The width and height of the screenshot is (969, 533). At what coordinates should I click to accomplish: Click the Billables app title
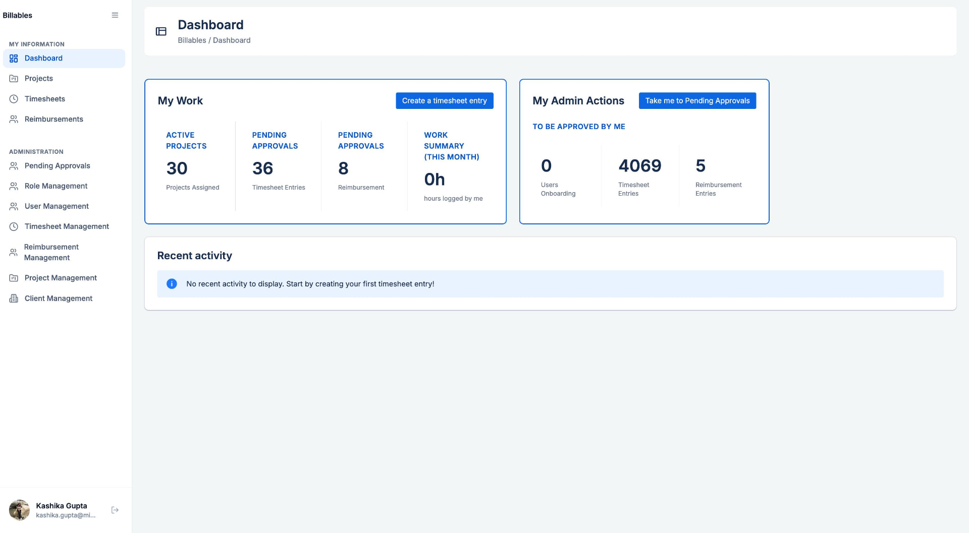18,15
